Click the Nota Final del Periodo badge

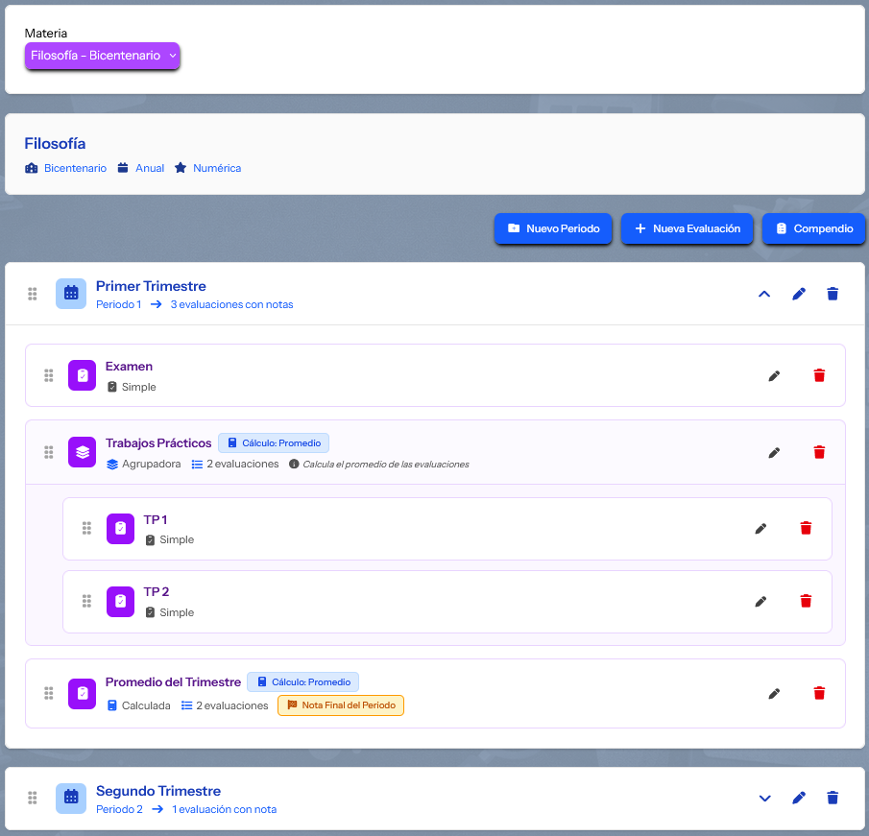(x=341, y=705)
